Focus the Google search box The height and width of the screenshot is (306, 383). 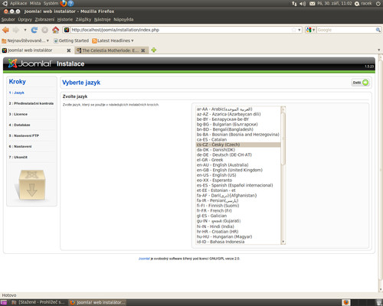pyautogui.click(x=346, y=30)
